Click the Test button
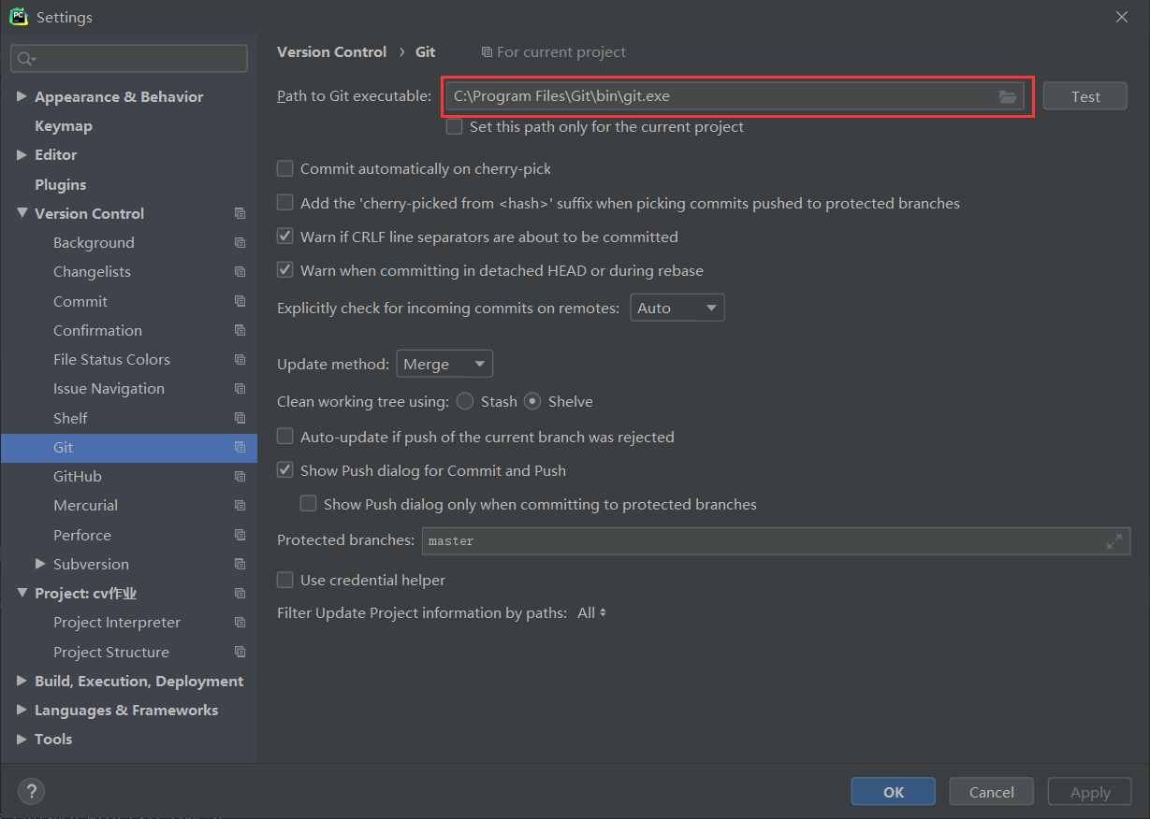The height and width of the screenshot is (819, 1150). click(1084, 96)
